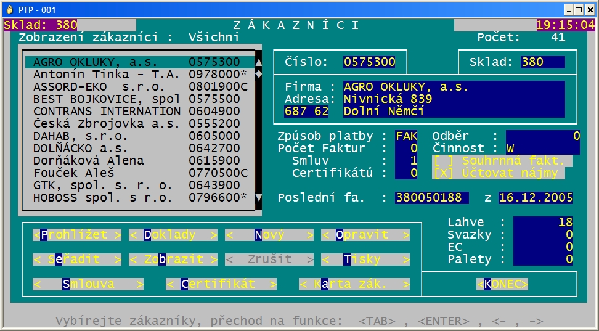Screen dimensions: 599x331
Task: Open Doklady for the selected customer
Action: pos(173,235)
